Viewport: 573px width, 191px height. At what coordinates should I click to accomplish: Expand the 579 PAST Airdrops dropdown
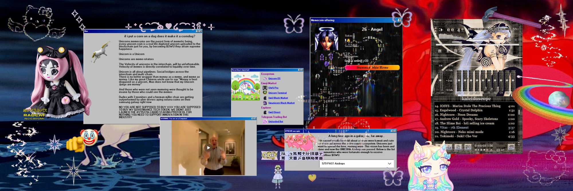coord(389,164)
